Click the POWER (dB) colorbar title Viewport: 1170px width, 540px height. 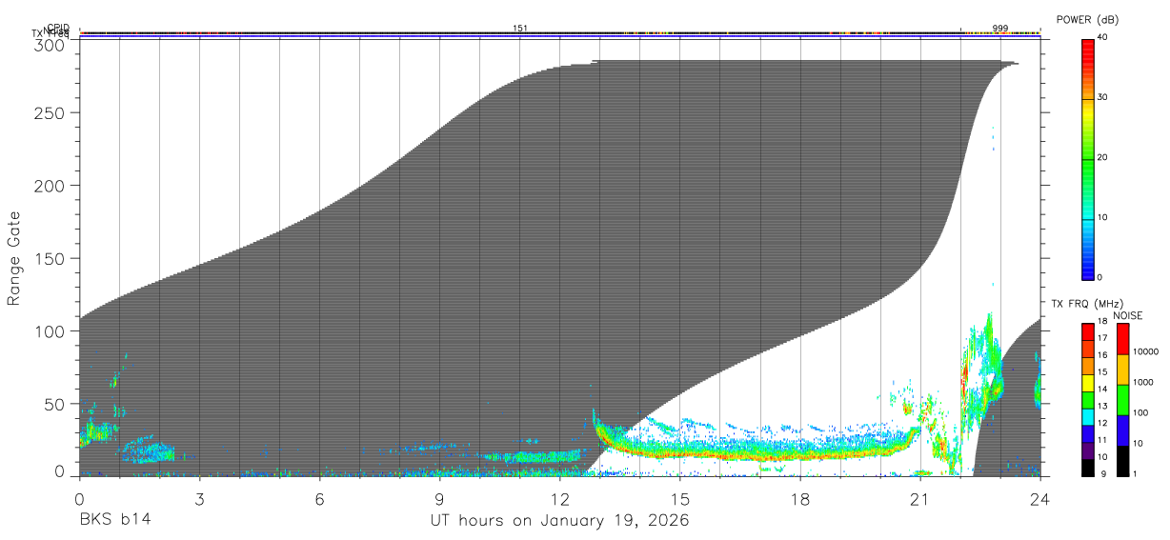(1087, 20)
